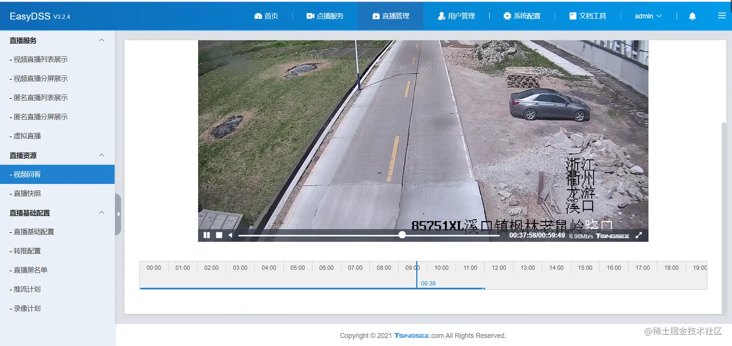
Task: Jump to 00:00 on the timeline
Action: click(153, 268)
